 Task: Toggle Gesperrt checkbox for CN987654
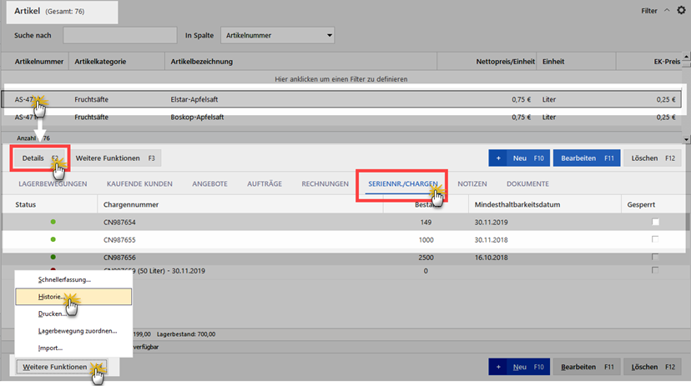pos(655,222)
